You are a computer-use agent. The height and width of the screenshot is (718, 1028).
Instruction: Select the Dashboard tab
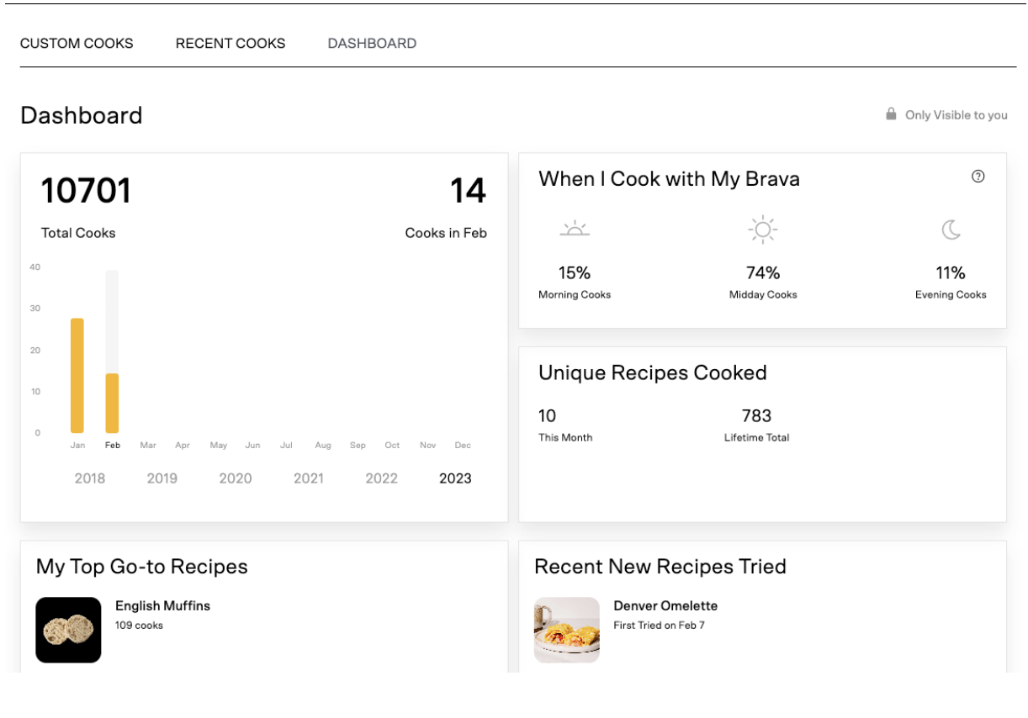click(x=372, y=43)
